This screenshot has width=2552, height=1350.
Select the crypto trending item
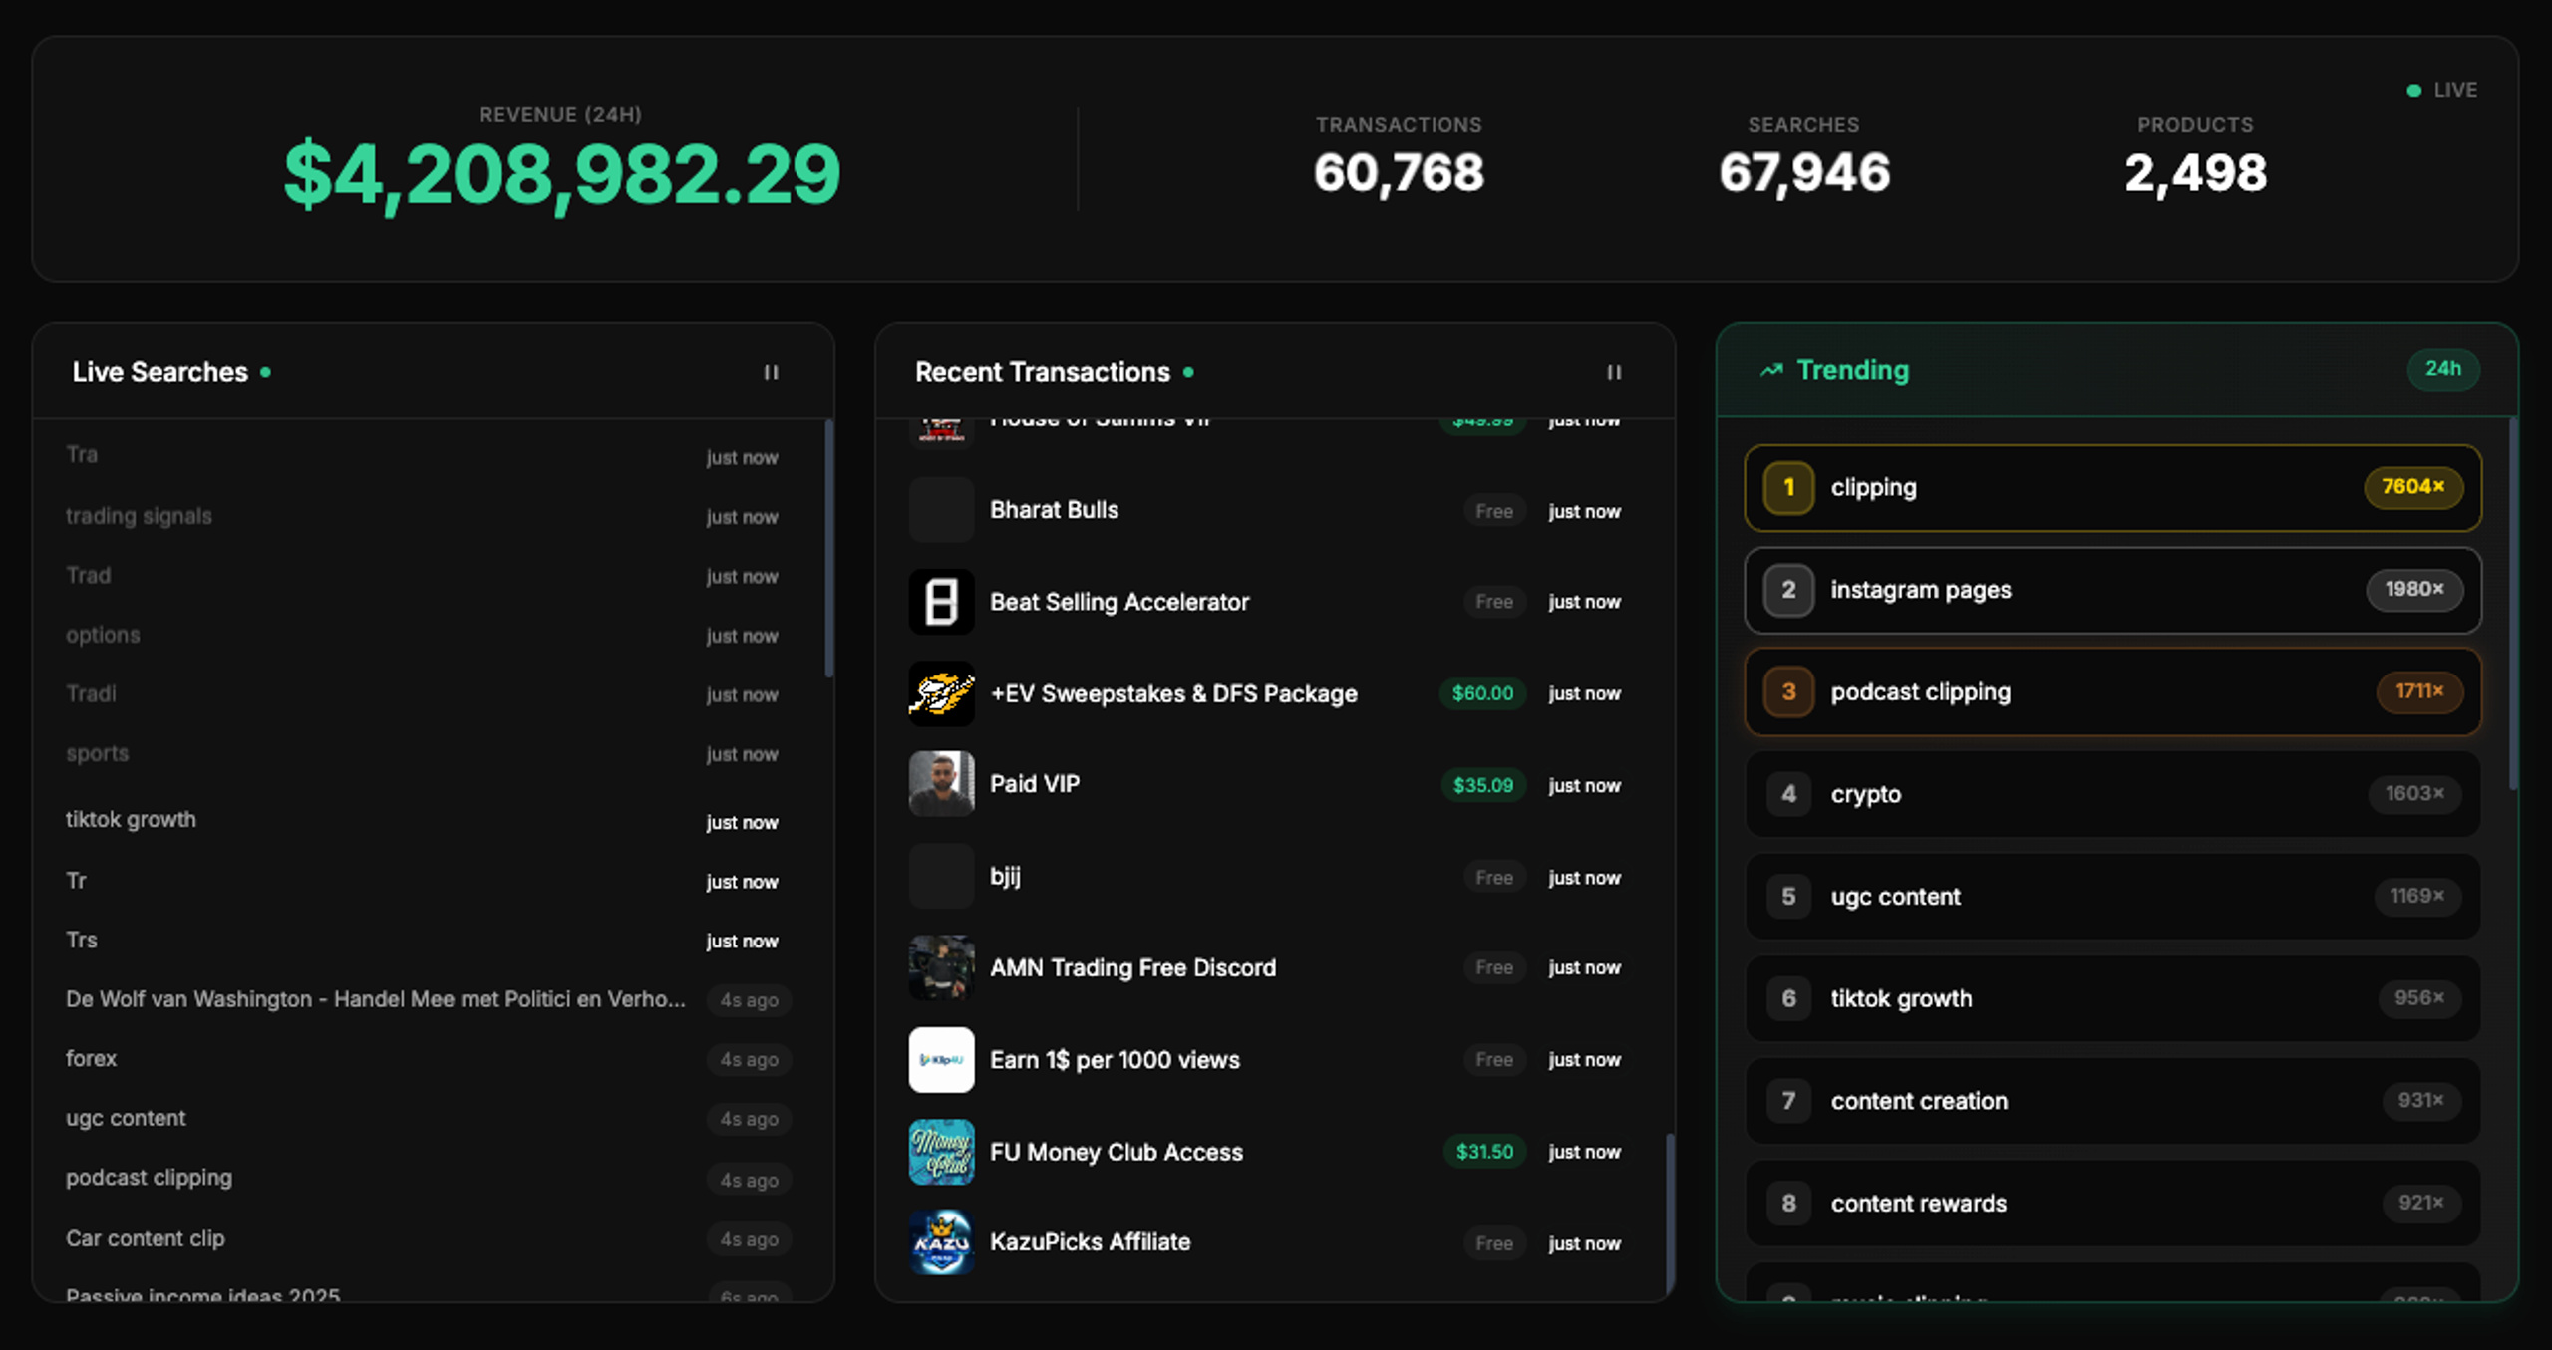2112,794
